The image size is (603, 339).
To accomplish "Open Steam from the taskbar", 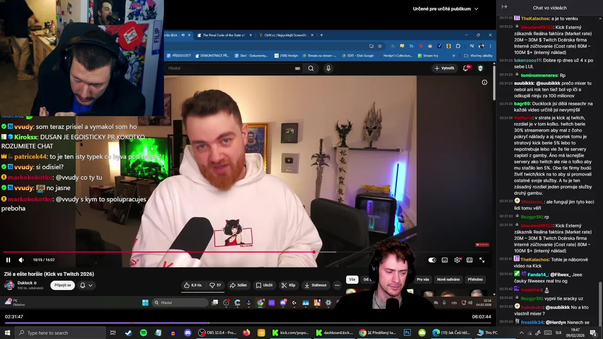I will tap(128, 333).
